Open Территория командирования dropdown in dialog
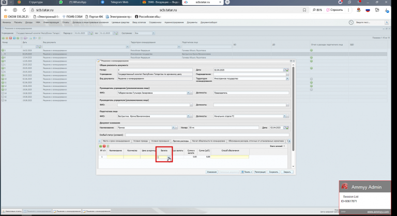Viewport: 397px width, 216px height. coord(287,79)
